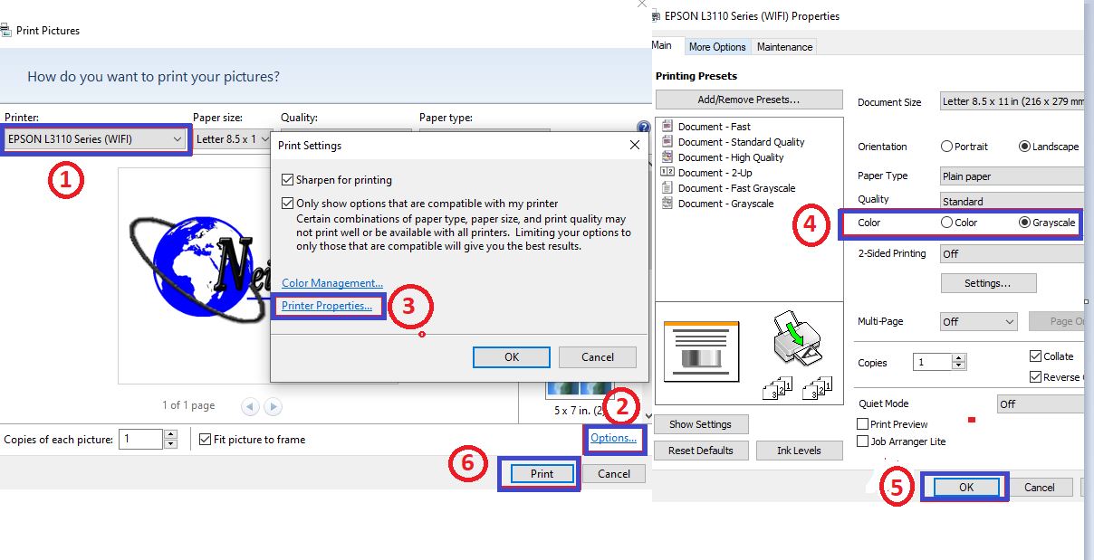
Task: Open the Paper Type dropdown
Action: (x=1012, y=176)
